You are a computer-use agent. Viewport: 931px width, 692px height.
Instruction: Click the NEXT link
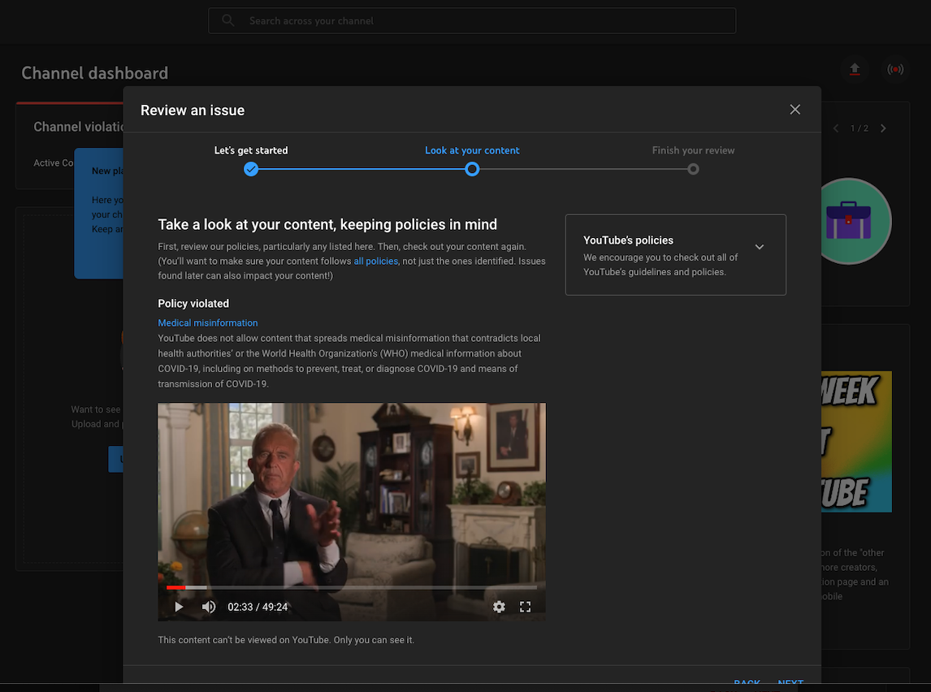click(x=790, y=683)
